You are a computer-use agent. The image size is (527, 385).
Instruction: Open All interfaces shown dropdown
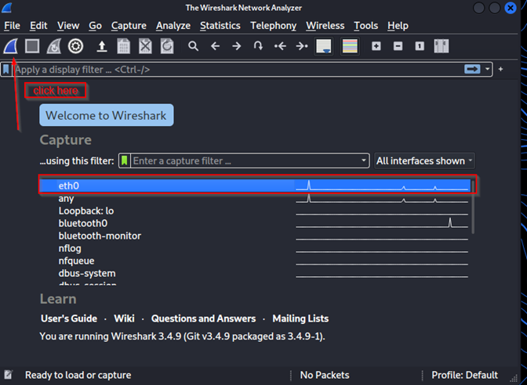(x=424, y=161)
